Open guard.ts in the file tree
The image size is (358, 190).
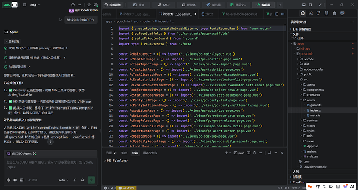pyautogui.click(x=315, y=105)
